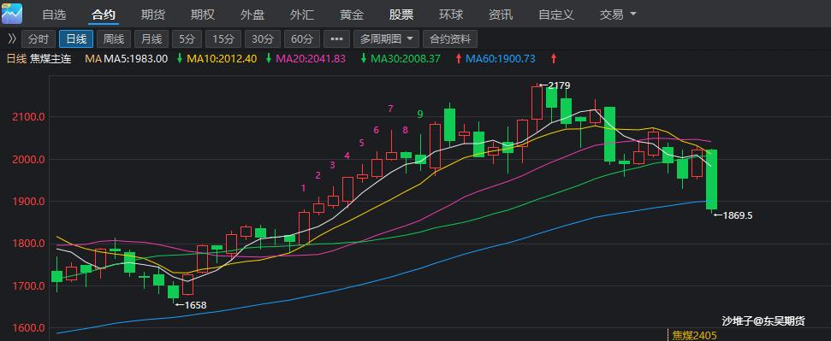Click the 焦煤2405 contract label
Image resolution: width=831 pixels, height=341 pixels.
tap(694, 335)
